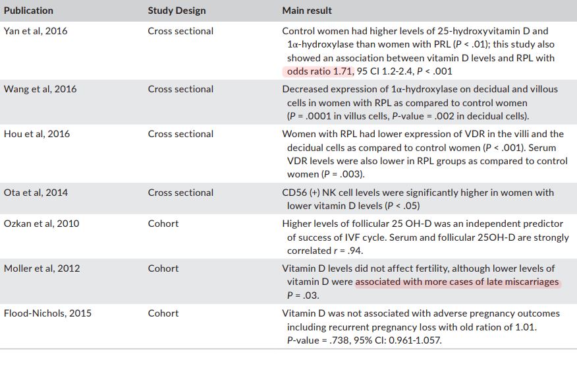Click the highlighted 'odds ratio 1.71' text
Image resolution: width=577 pixels, height=370 pixels.
[320, 71]
